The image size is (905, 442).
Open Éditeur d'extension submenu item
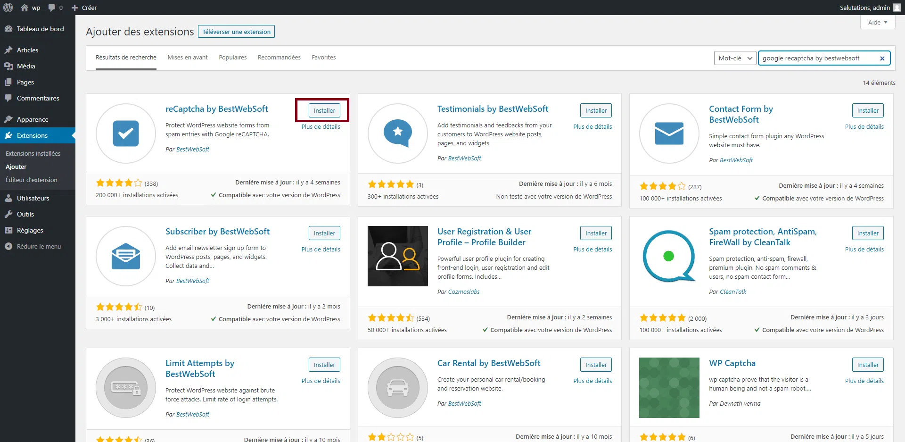coord(32,180)
